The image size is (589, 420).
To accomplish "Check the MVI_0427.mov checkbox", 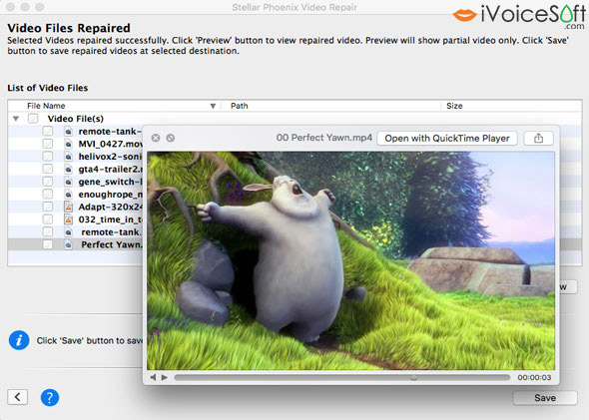I will click(48, 144).
